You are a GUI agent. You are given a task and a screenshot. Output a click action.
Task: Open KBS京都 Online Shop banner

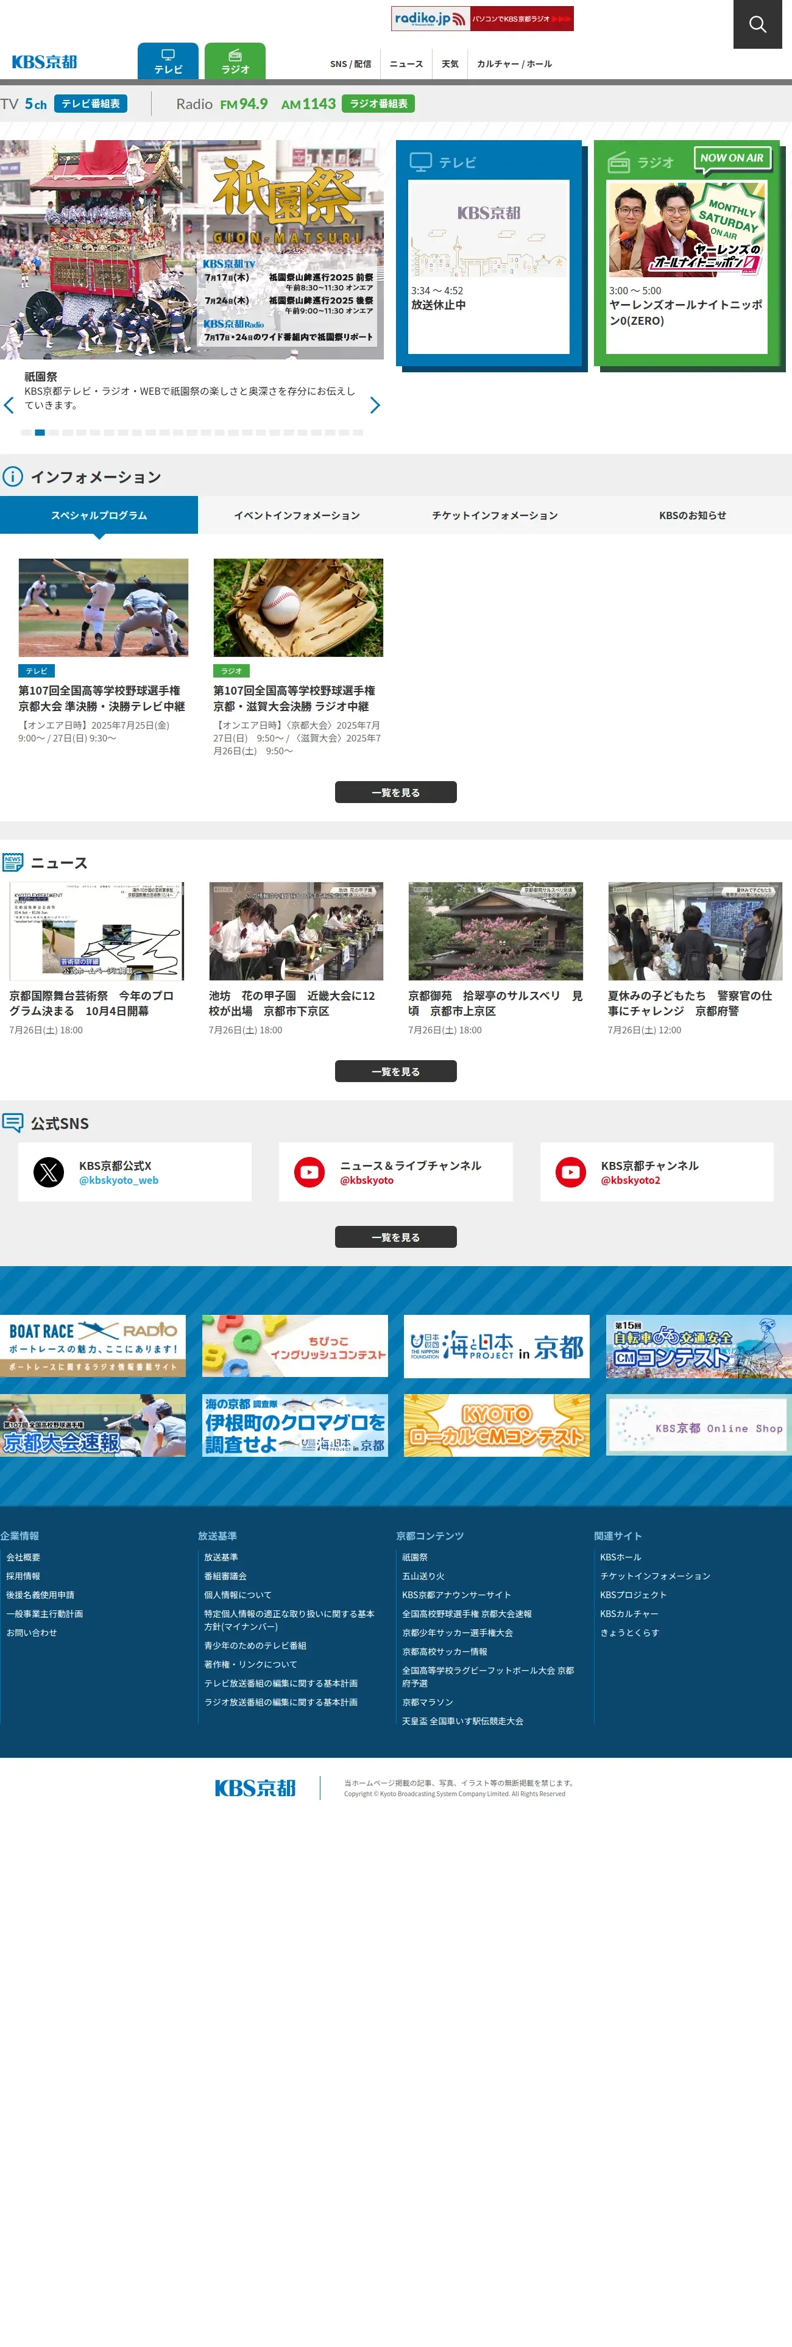click(699, 1425)
